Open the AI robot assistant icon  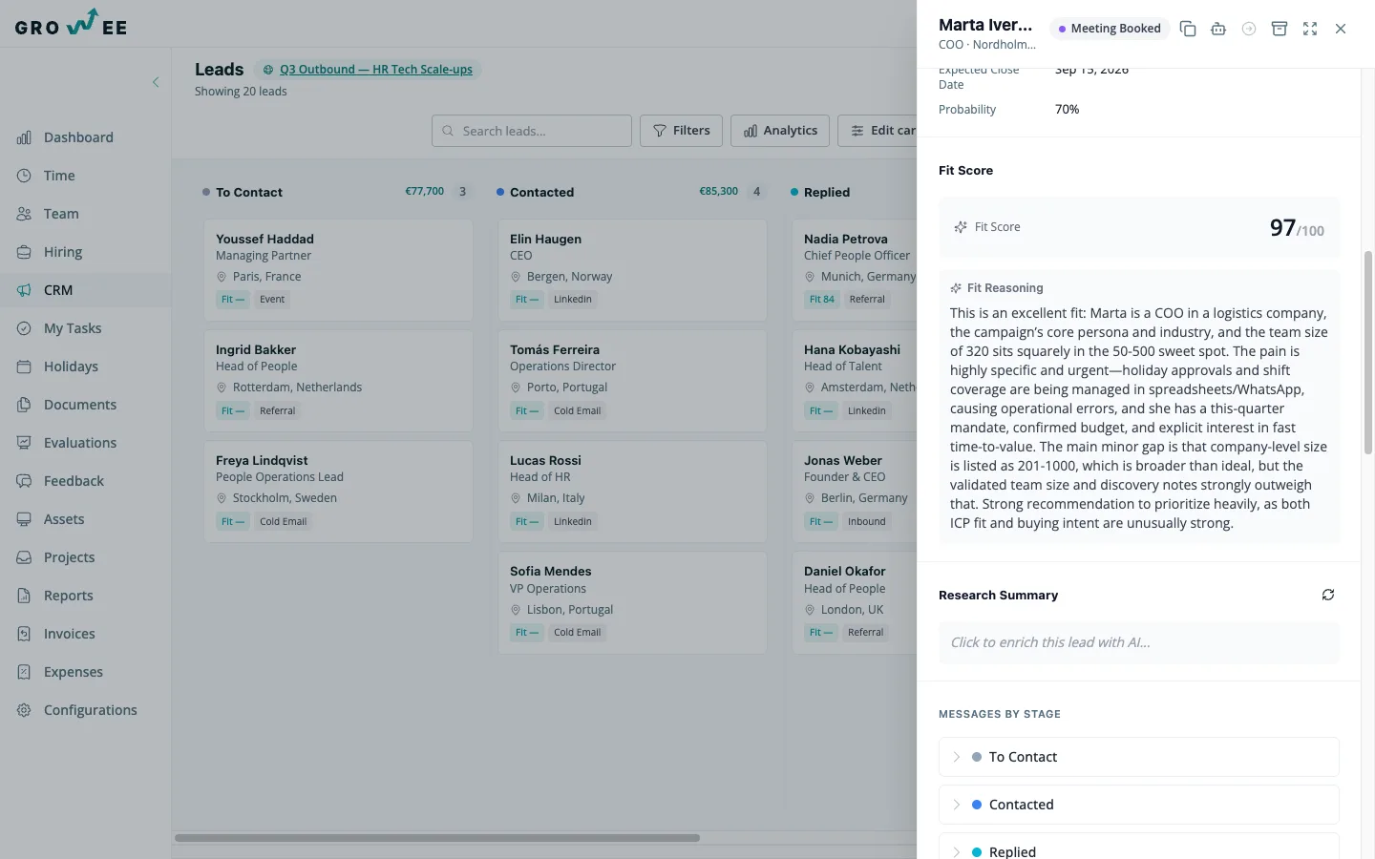(1218, 29)
